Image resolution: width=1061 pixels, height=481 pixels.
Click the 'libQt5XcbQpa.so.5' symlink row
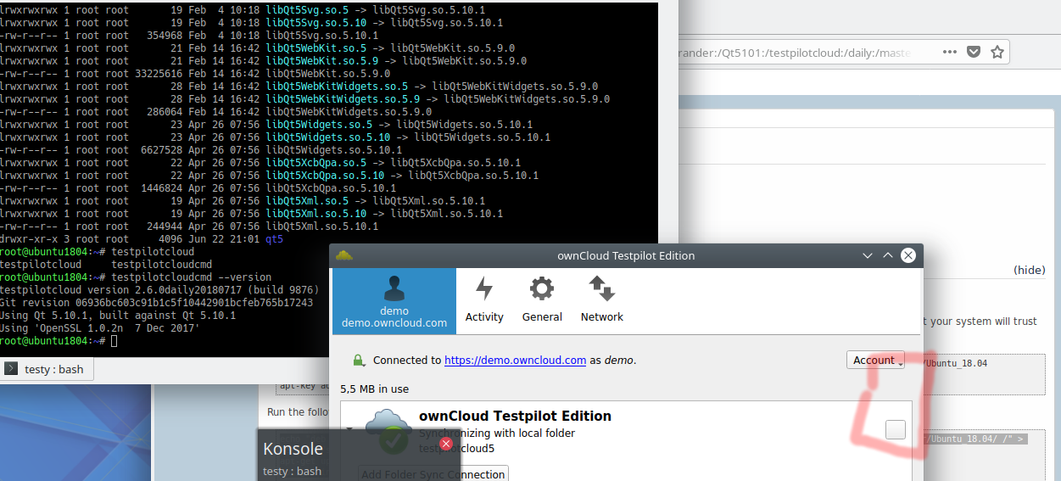pos(260,163)
